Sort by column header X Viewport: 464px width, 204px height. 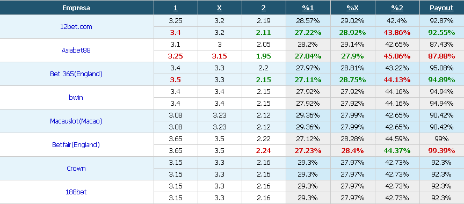(219, 8)
